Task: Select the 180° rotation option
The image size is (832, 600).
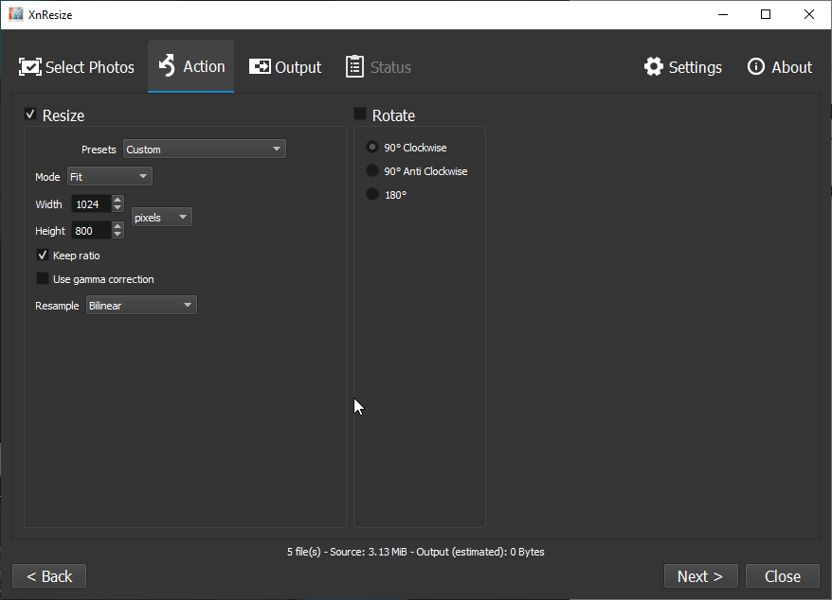Action: 372,194
